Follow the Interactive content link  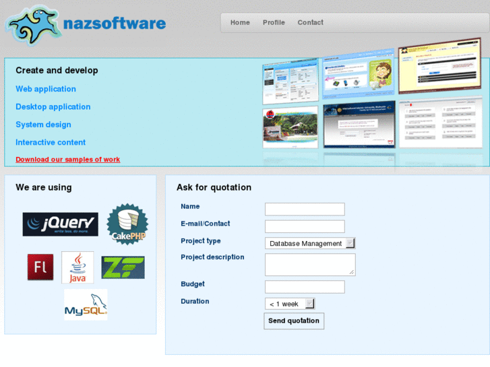point(51,143)
